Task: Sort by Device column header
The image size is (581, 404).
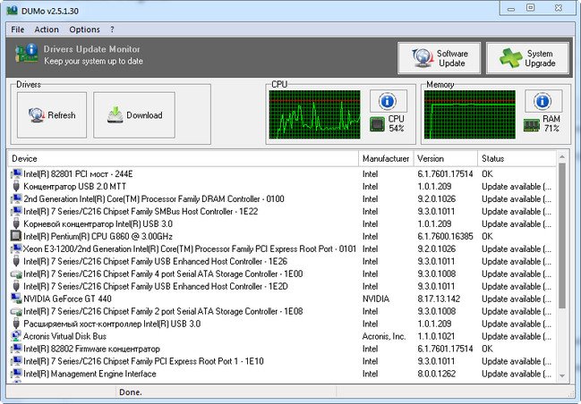Action: pyautogui.click(x=183, y=159)
